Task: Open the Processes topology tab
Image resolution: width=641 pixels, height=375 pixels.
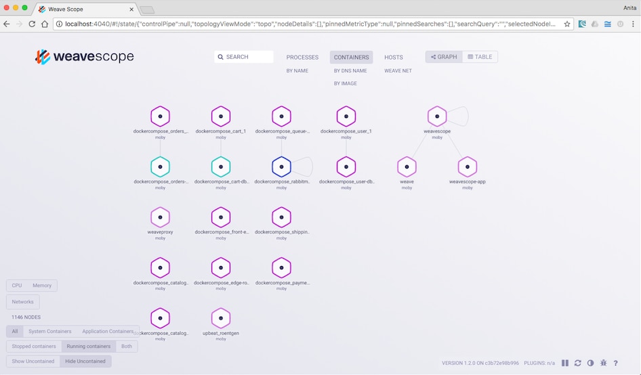Action: (302, 57)
